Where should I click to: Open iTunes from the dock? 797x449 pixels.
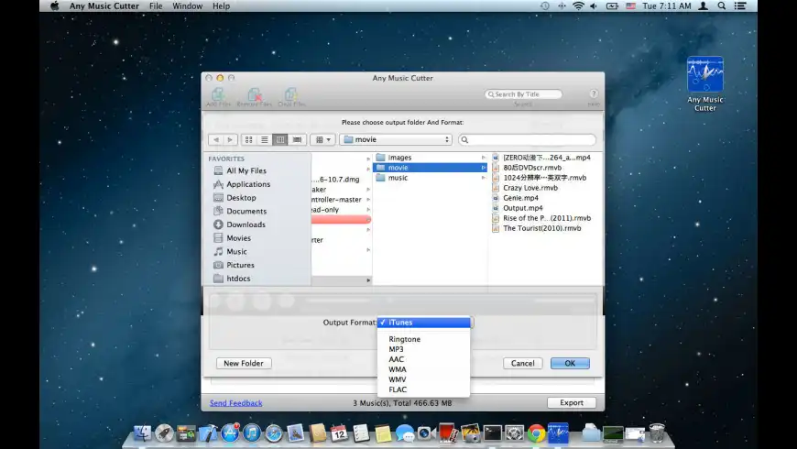click(252, 433)
